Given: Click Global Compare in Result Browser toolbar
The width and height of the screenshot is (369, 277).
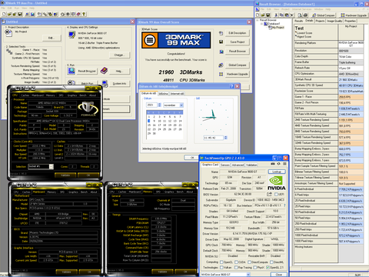Looking at the screenshot, I should [324, 15].
